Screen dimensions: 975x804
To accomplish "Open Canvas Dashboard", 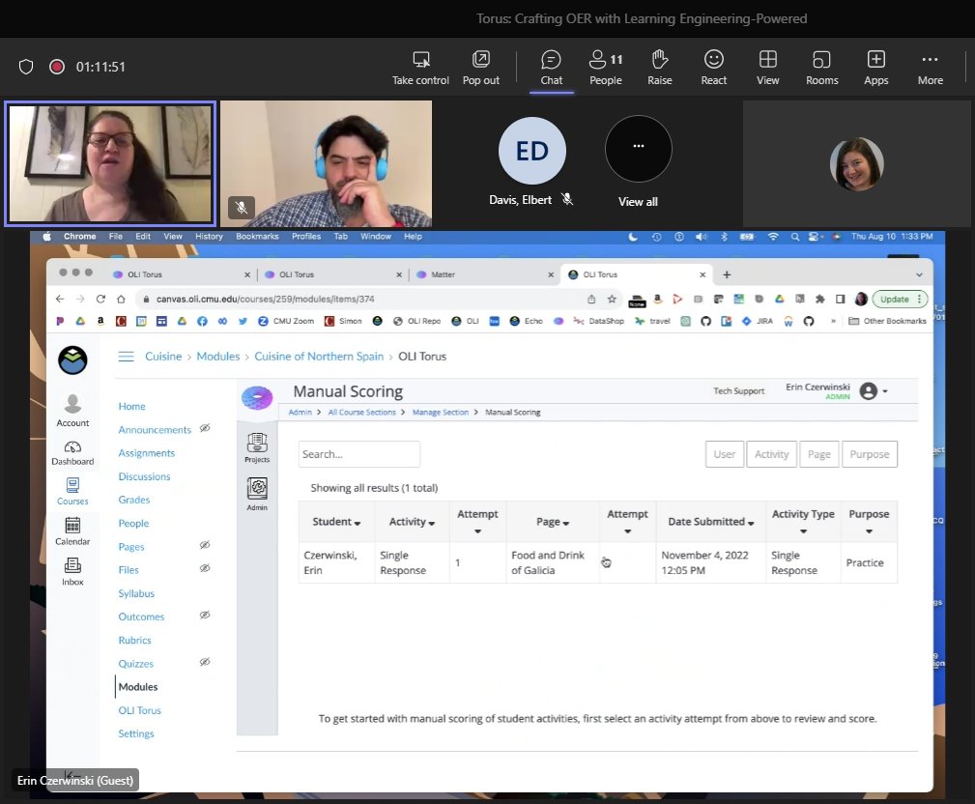I will [x=72, y=453].
